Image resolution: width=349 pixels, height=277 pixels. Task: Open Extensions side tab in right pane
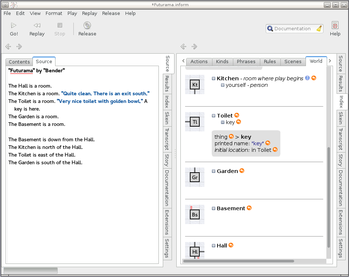click(341, 222)
